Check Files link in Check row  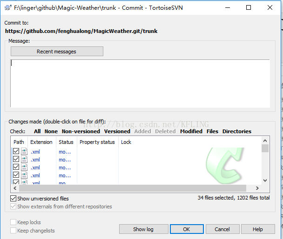[212, 131]
